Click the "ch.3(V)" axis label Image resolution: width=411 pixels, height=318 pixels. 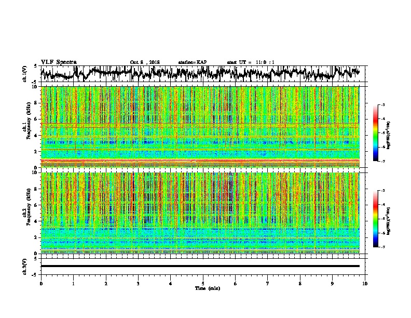point(25,267)
